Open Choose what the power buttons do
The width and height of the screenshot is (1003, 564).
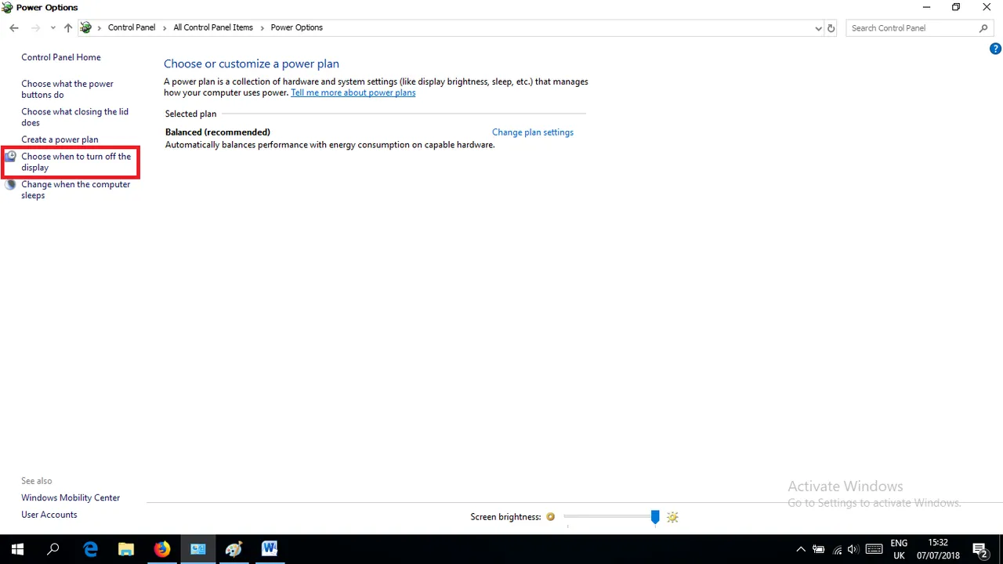click(67, 89)
